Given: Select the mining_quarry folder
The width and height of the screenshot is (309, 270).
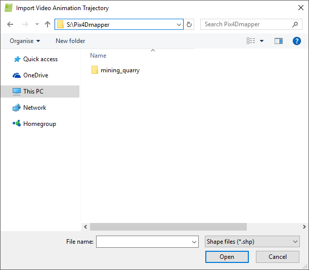Looking at the screenshot, I should click(x=120, y=70).
